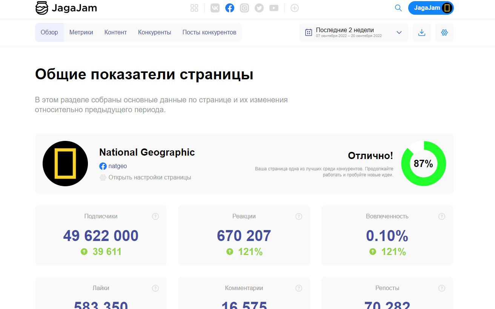Select the Посты конкурентов tab

click(209, 32)
